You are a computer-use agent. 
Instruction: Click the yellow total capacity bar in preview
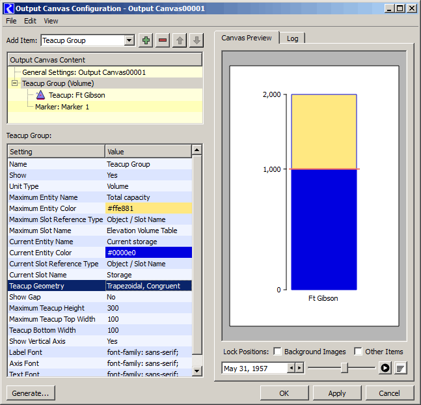pos(324,132)
